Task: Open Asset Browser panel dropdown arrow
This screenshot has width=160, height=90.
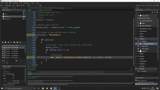Action: 157,10
